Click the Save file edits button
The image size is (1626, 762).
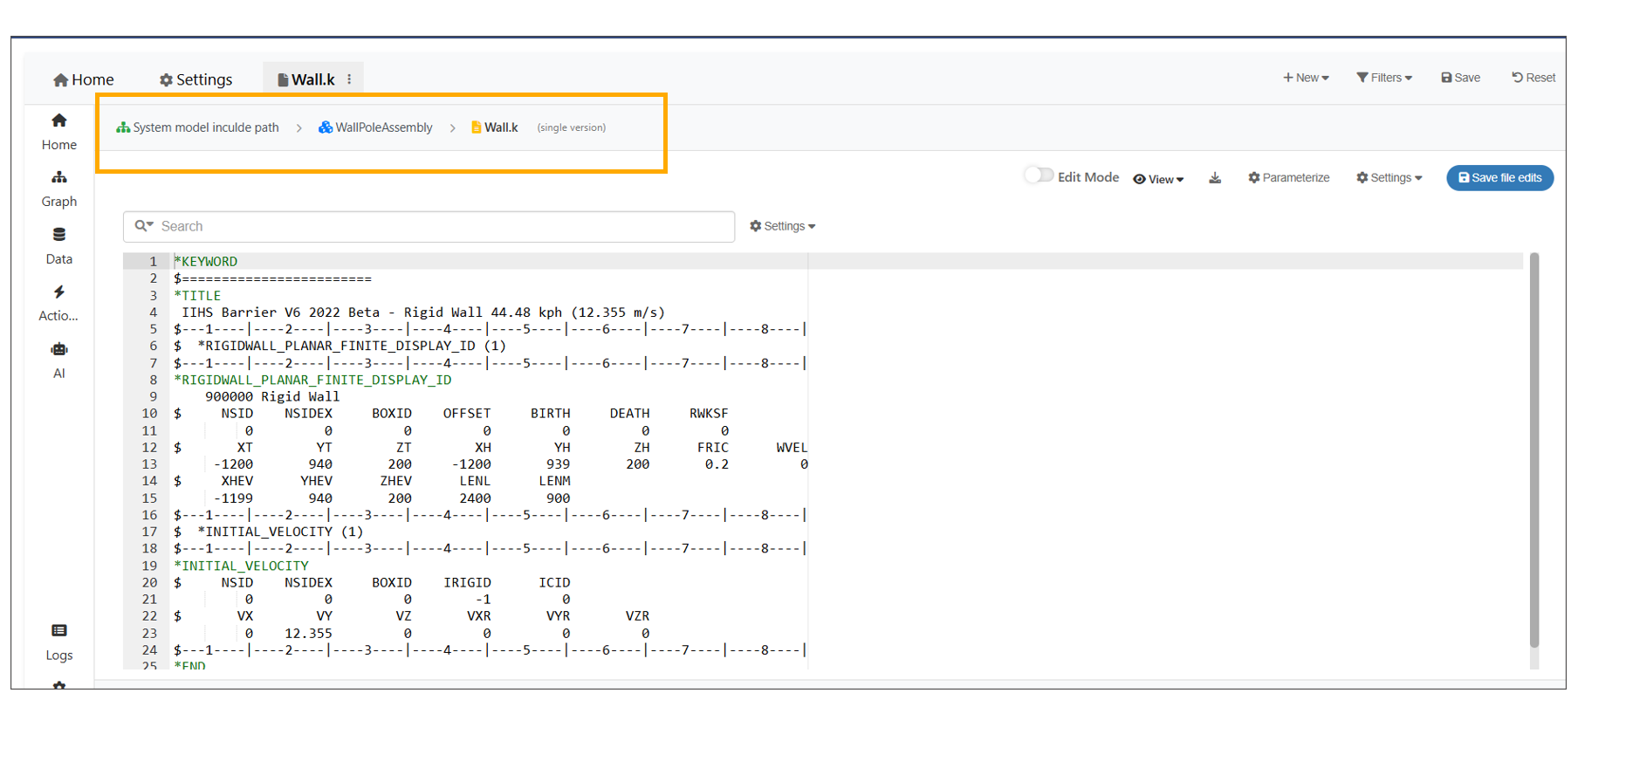[x=1499, y=178]
